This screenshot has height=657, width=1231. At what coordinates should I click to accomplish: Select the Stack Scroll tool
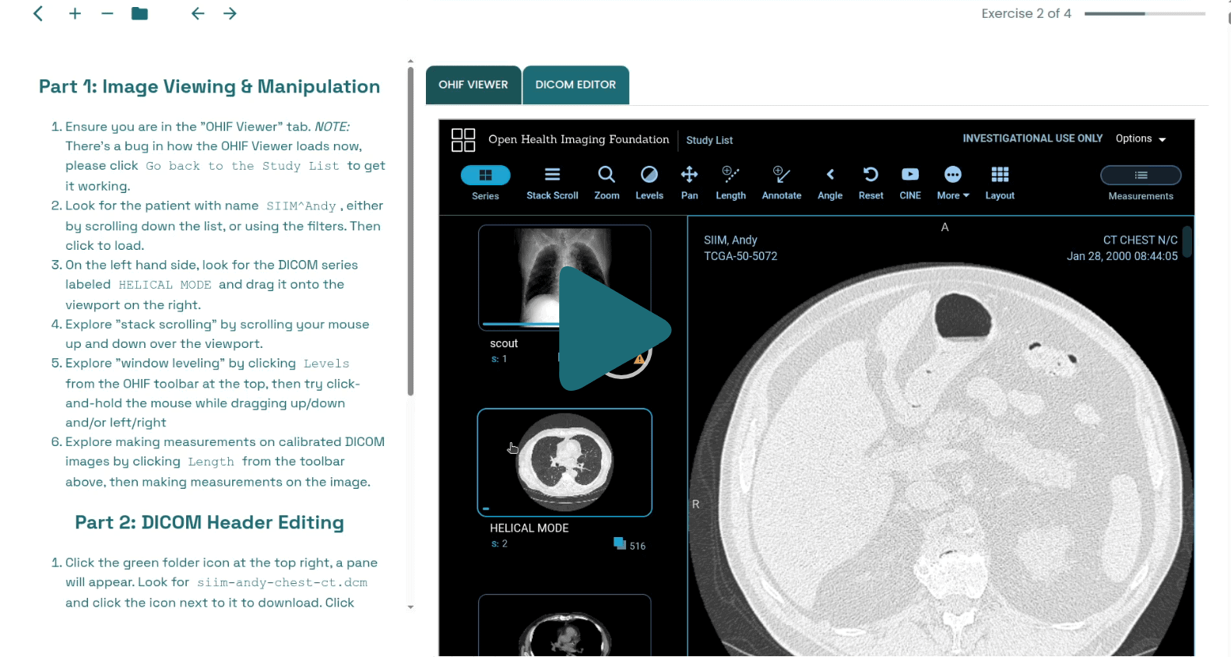[x=552, y=183]
